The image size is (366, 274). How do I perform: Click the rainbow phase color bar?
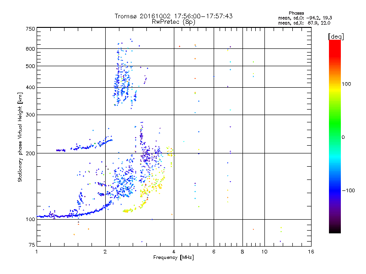pos(335,136)
